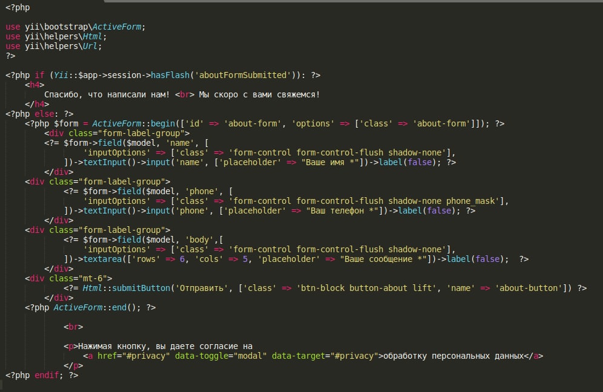Click the "Ваше сообщение *" placeholder string
Viewport: 603px width, 392px height.
point(383,259)
